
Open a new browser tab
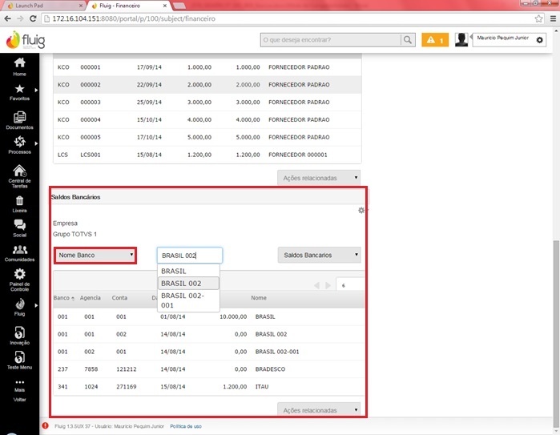pyautogui.click(x=179, y=6)
